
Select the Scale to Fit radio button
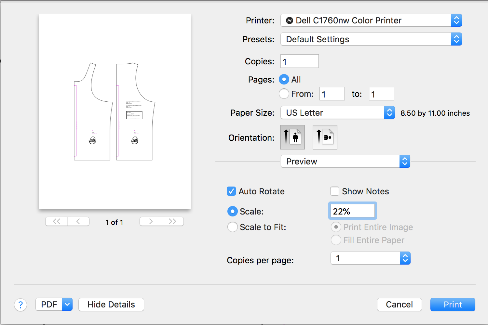tap(233, 227)
